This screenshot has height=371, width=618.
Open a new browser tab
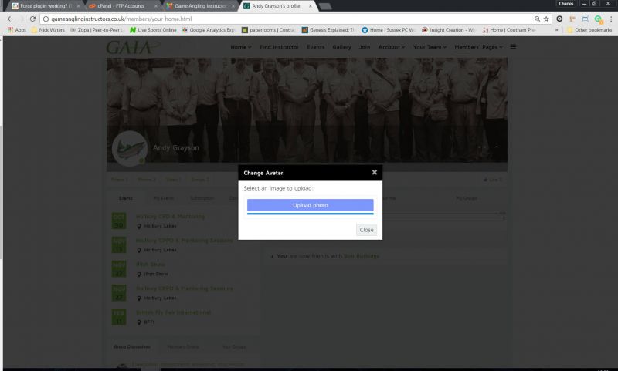click(324, 6)
